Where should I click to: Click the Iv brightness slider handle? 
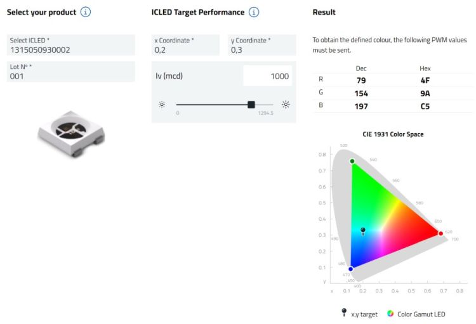251,105
